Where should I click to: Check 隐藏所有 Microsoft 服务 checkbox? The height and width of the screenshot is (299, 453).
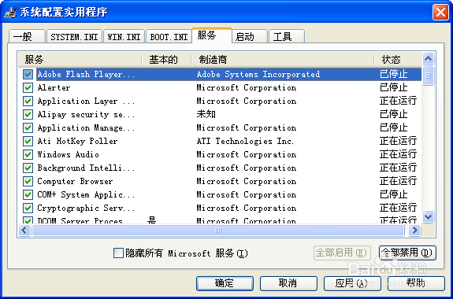click(118, 253)
